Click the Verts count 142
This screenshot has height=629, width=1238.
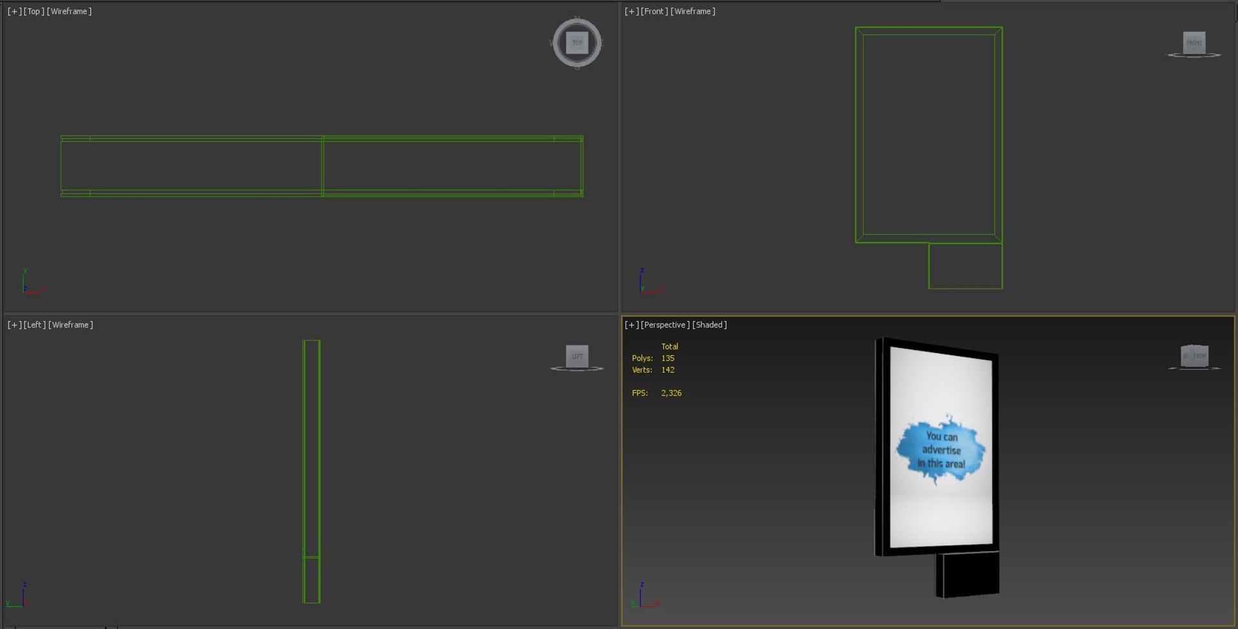(667, 370)
